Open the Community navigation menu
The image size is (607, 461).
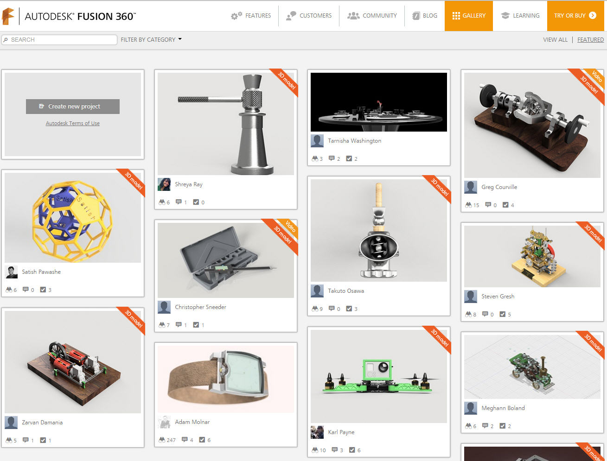(x=372, y=16)
